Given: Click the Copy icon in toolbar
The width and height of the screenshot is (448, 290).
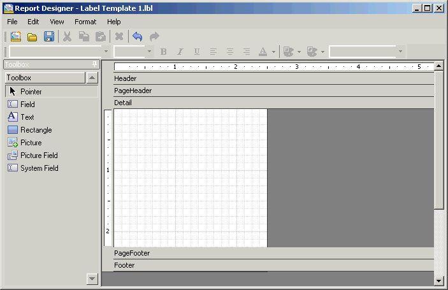Looking at the screenshot, I should point(84,36).
